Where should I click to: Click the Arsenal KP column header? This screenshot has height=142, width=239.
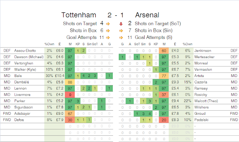click(156, 44)
